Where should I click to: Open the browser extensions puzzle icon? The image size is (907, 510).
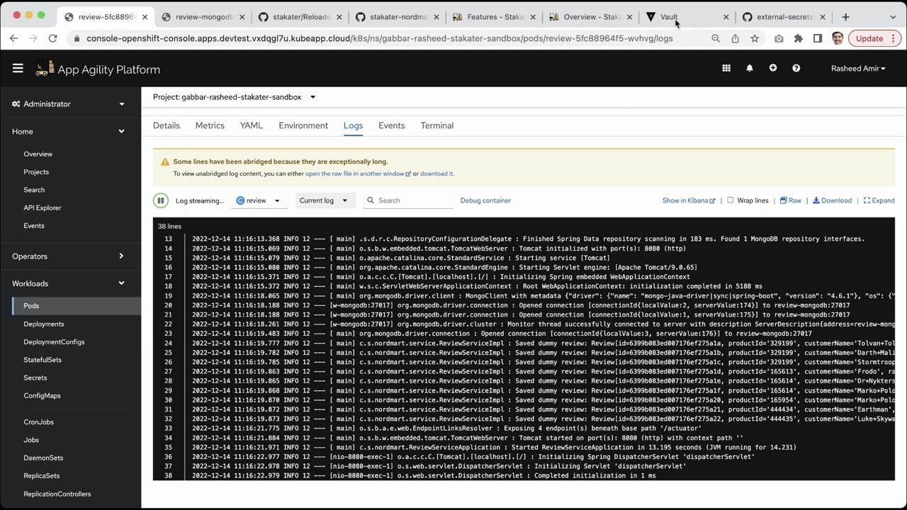799,38
